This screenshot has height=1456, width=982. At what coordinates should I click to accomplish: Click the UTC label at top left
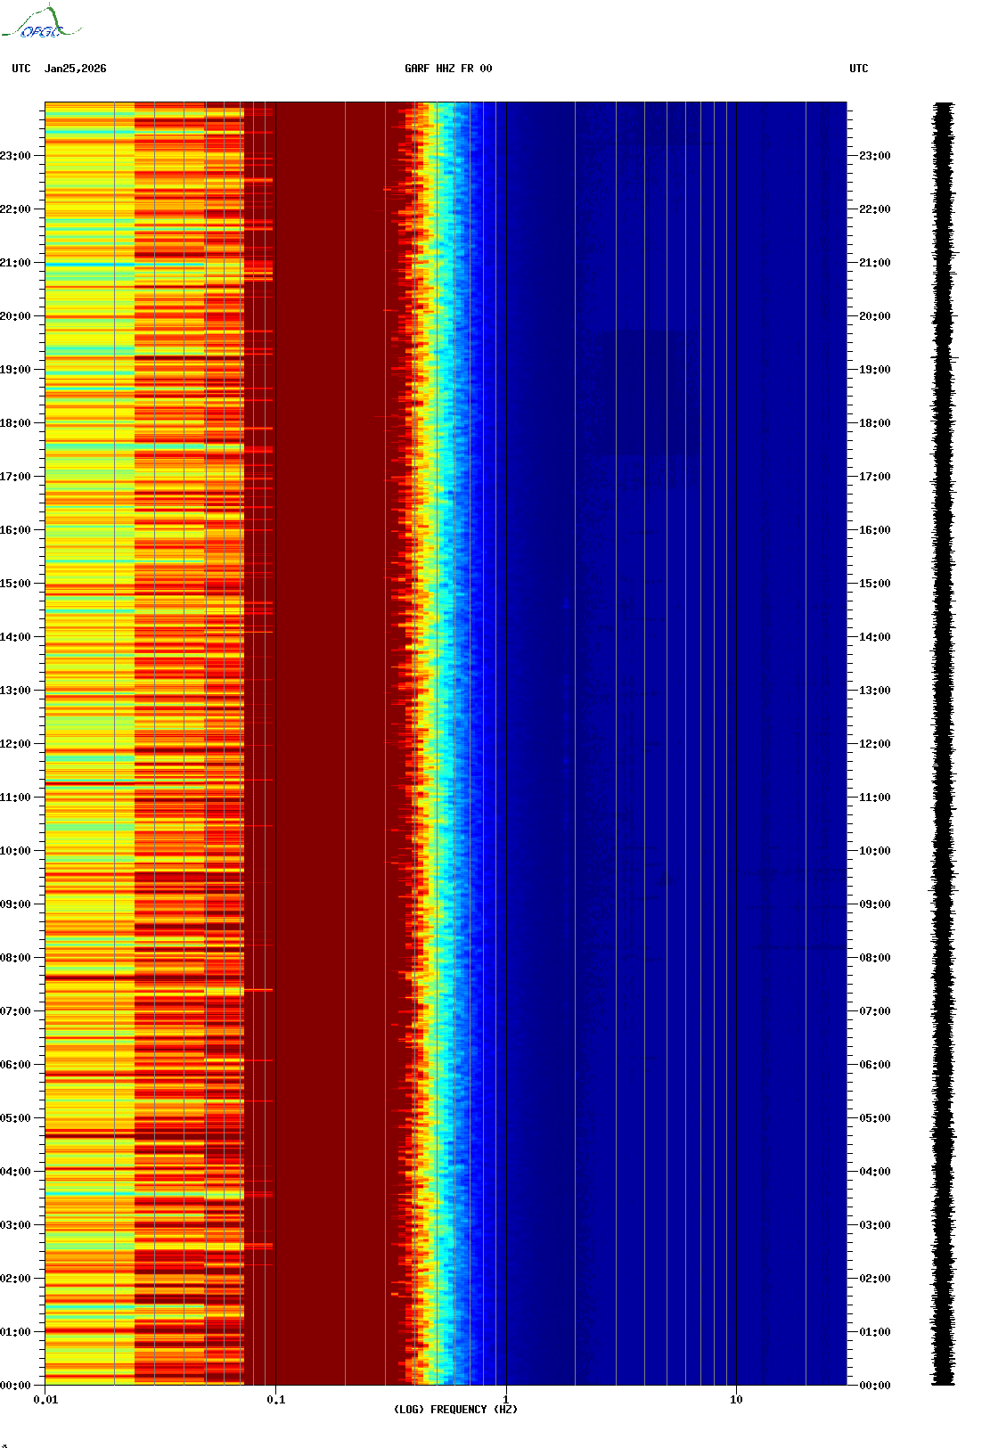pyautogui.click(x=21, y=69)
